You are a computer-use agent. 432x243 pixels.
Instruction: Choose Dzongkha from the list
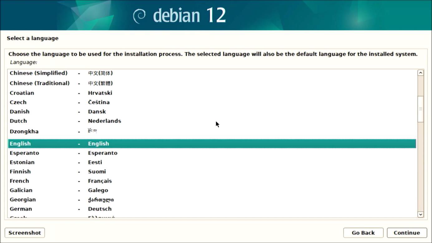pyautogui.click(x=212, y=132)
